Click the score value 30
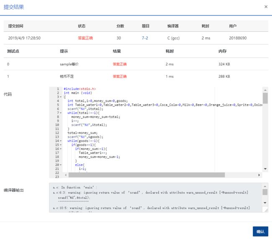 [119, 38]
